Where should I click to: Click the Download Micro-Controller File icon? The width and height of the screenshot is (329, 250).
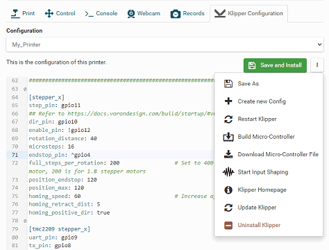pyautogui.click(x=228, y=154)
